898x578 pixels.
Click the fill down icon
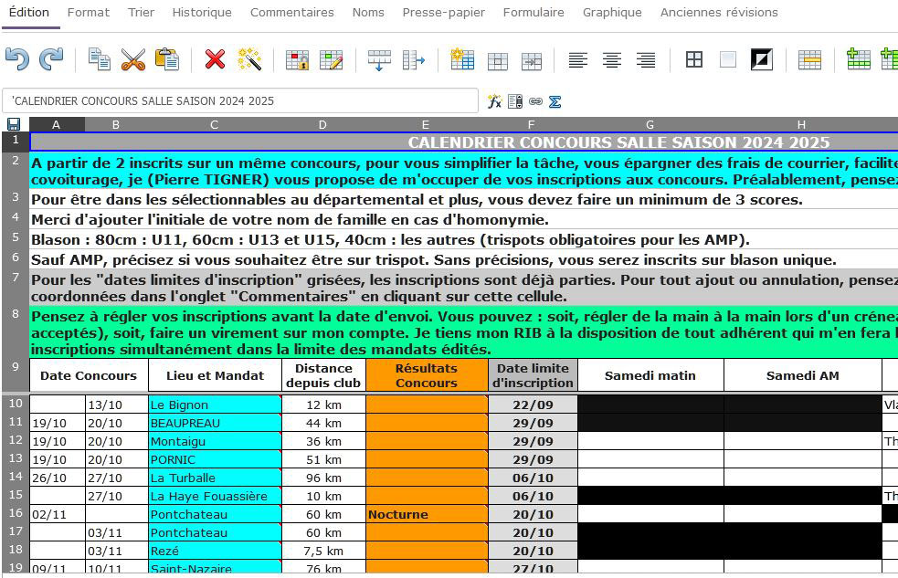379,60
